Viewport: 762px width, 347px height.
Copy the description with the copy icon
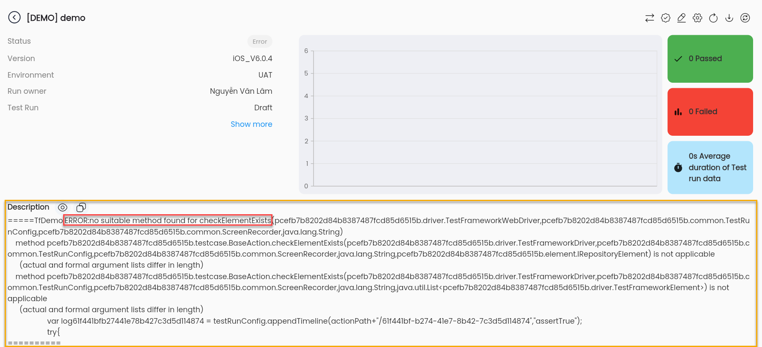pyautogui.click(x=81, y=207)
